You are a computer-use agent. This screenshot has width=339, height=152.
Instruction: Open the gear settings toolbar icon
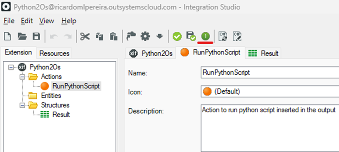pos(145,37)
